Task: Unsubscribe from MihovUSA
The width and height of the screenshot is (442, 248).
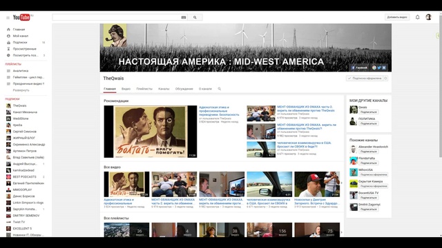Action: coord(374,174)
